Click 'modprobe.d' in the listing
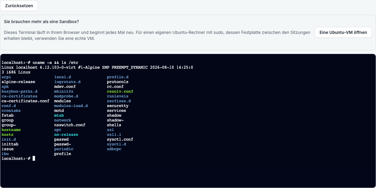Viewport: 376px width, 188px height. click(x=66, y=96)
